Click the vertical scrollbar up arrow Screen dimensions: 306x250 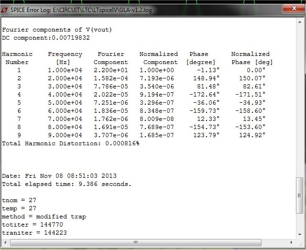point(300,22)
